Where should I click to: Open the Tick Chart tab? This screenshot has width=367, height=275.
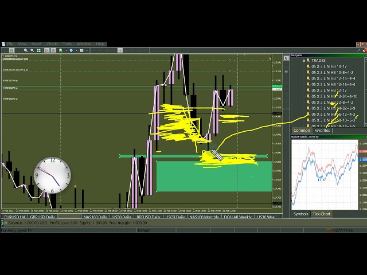[x=321, y=214]
